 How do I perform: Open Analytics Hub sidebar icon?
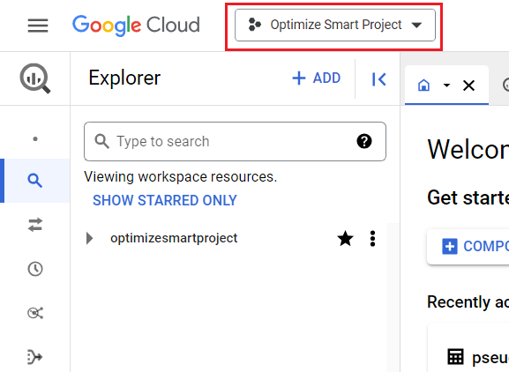(x=35, y=313)
